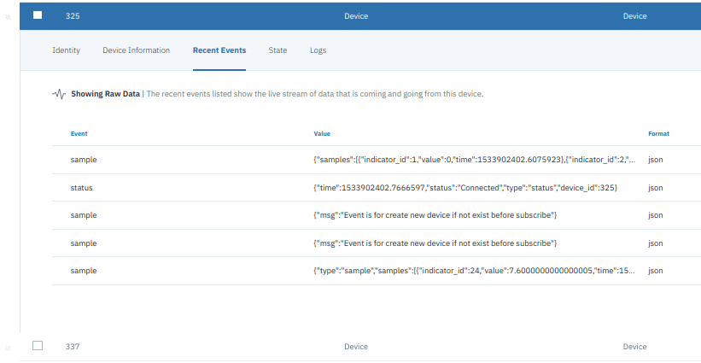Expand the device 337 row
The height and width of the screenshot is (363, 701).
[x=360, y=347]
